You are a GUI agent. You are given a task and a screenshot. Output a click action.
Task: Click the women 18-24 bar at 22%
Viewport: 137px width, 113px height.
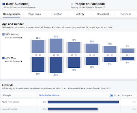pos(38,46)
